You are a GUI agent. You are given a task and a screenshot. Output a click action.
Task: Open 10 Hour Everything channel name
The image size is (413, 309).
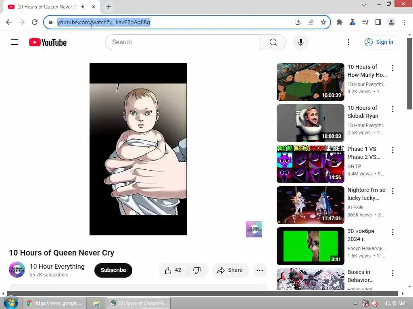point(57,266)
